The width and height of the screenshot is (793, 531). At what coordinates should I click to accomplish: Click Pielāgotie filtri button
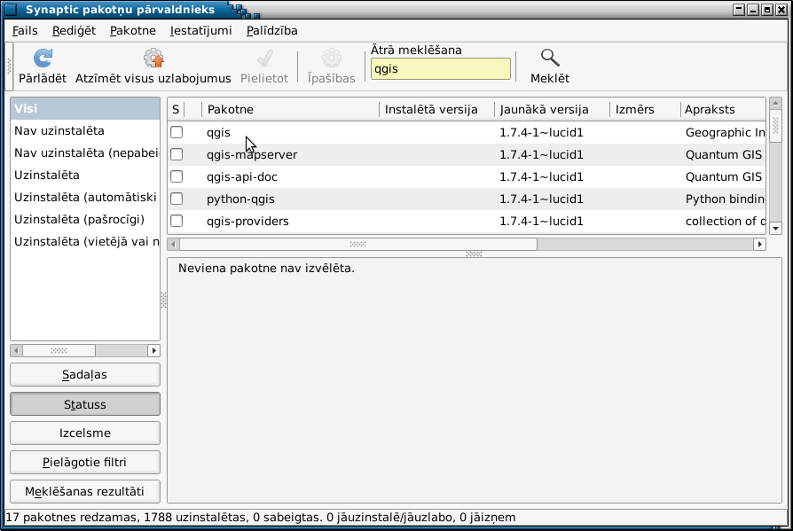pyautogui.click(x=85, y=462)
